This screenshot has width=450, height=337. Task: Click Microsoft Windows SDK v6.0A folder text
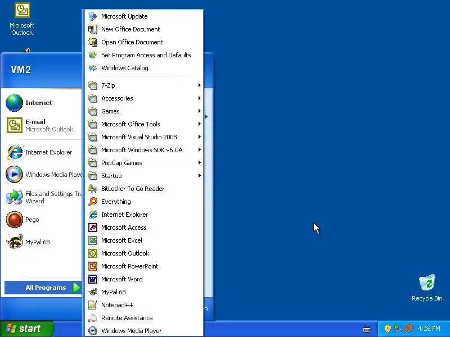pos(142,150)
